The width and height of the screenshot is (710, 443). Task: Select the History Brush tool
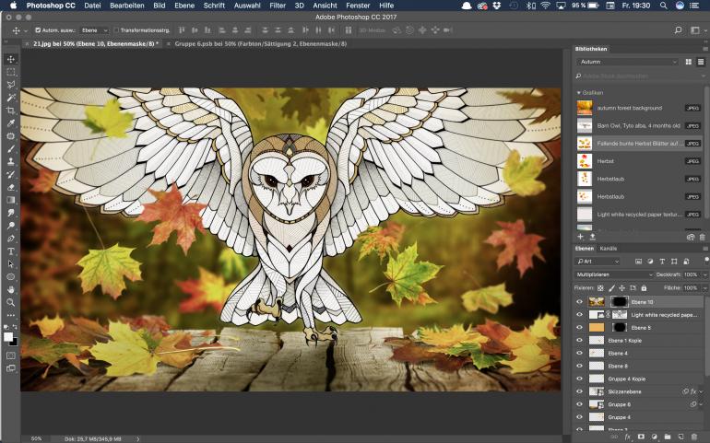click(x=11, y=174)
